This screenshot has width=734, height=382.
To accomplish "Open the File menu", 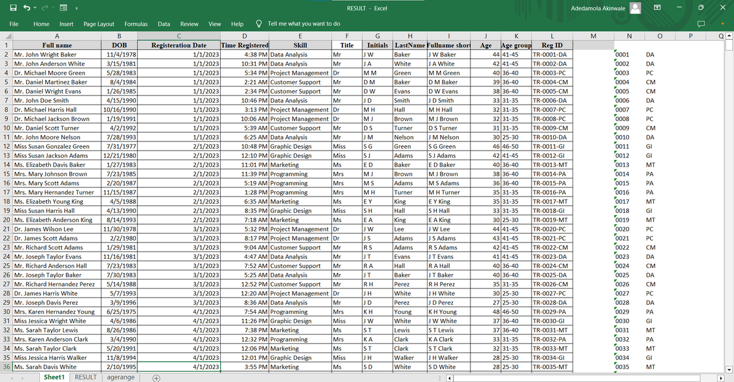I will tap(13, 24).
